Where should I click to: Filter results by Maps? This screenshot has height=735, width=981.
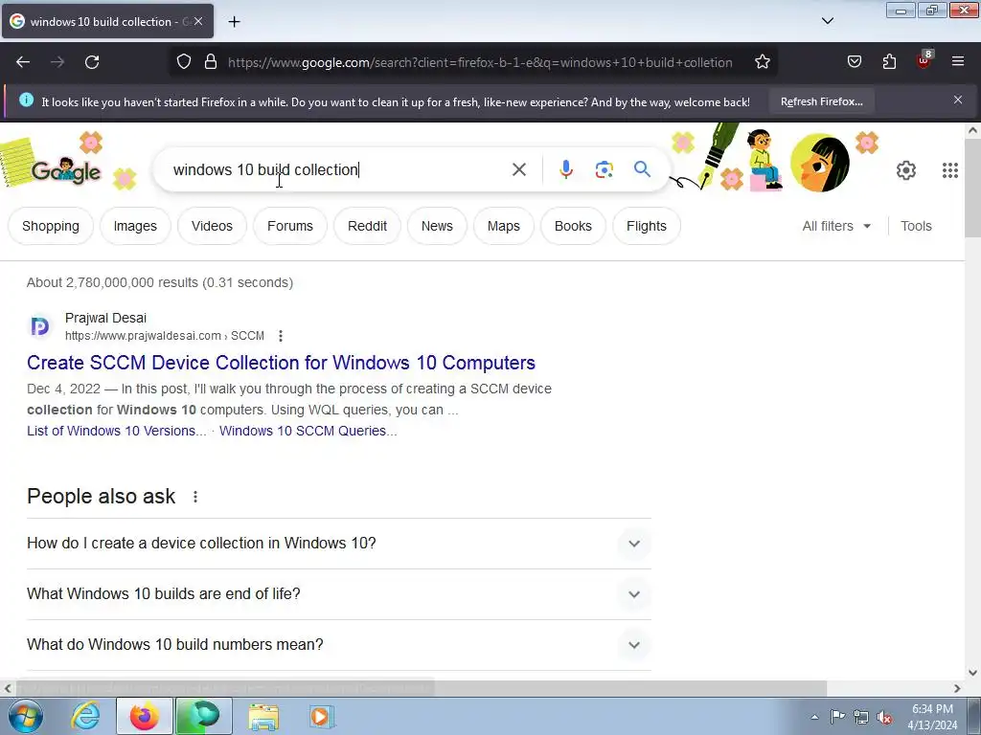click(x=504, y=226)
